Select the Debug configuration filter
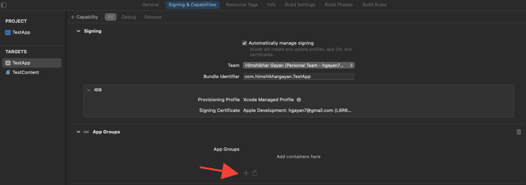Image resolution: width=526 pixels, height=185 pixels. click(129, 17)
